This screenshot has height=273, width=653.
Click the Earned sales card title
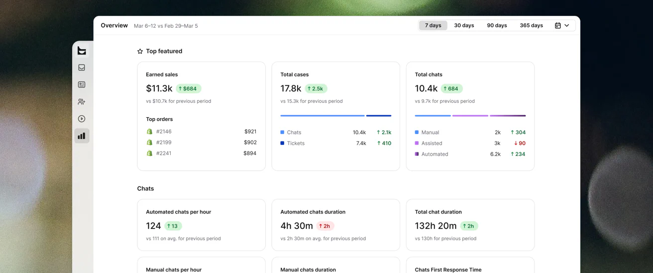click(162, 74)
